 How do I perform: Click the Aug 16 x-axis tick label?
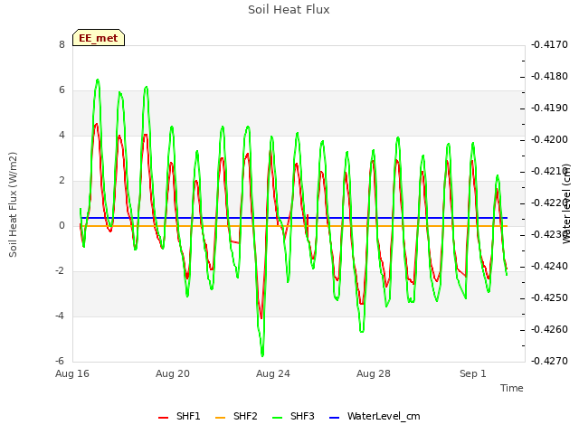[x=72, y=373]
